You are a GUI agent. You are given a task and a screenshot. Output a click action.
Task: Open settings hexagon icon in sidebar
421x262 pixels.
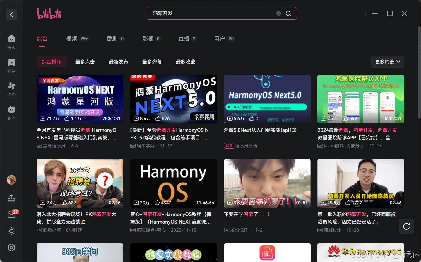click(x=11, y=248)
